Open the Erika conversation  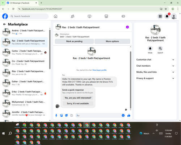tap(25, 93)
